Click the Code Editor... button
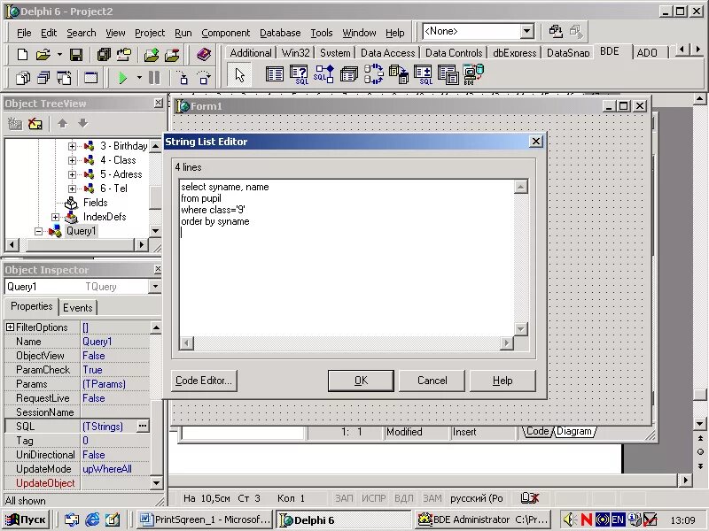Screen dimensions: 709x531 pyautogui.click(x=204, y=381)
